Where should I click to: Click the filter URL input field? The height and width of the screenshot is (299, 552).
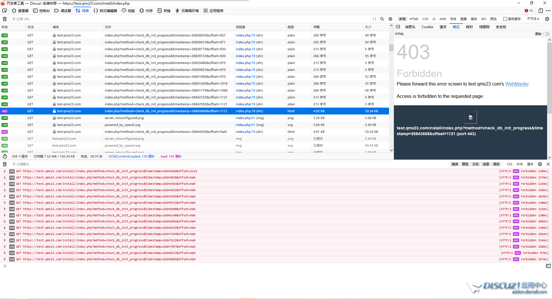point(190,19)
